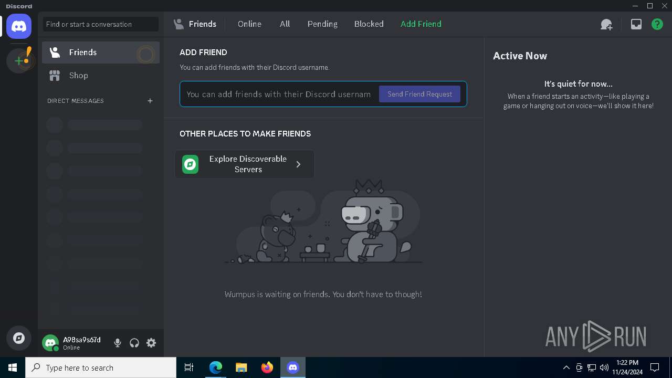Create DM with plus next to Direct Messages
The height and width of the screenshot is (378, 672).
coord(150,101)
